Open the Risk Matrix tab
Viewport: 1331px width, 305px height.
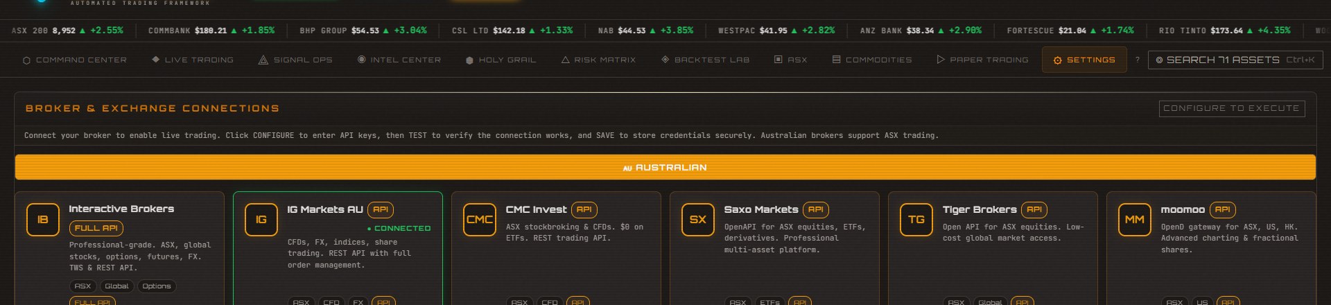[x=598, y=60]
